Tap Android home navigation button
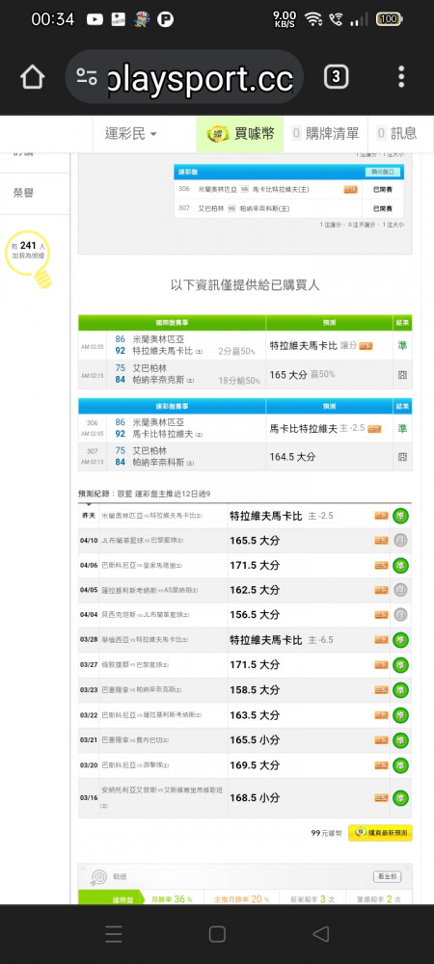The height and width of the screenshot is (964, 434). (217, 934)
